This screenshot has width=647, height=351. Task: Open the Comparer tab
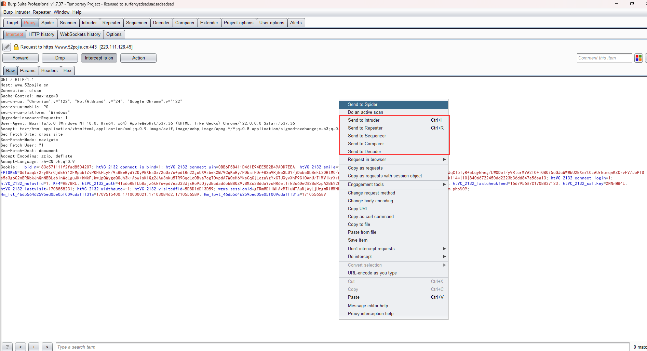[185, 23]
